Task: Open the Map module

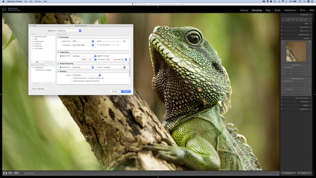Action: click(x=268, y=10)
